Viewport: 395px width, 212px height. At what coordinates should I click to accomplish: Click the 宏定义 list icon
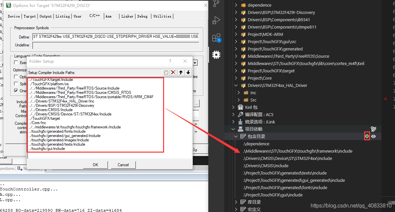pyautogui.click(x=243, y=209)
